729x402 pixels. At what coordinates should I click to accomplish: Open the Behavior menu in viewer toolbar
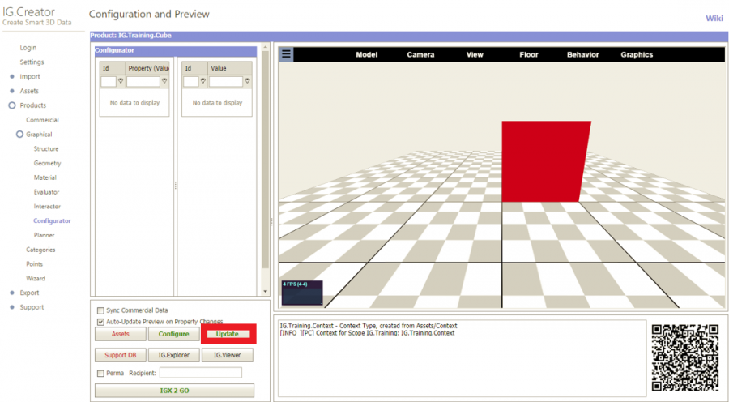pyautogui.click(x=582, y=55)
